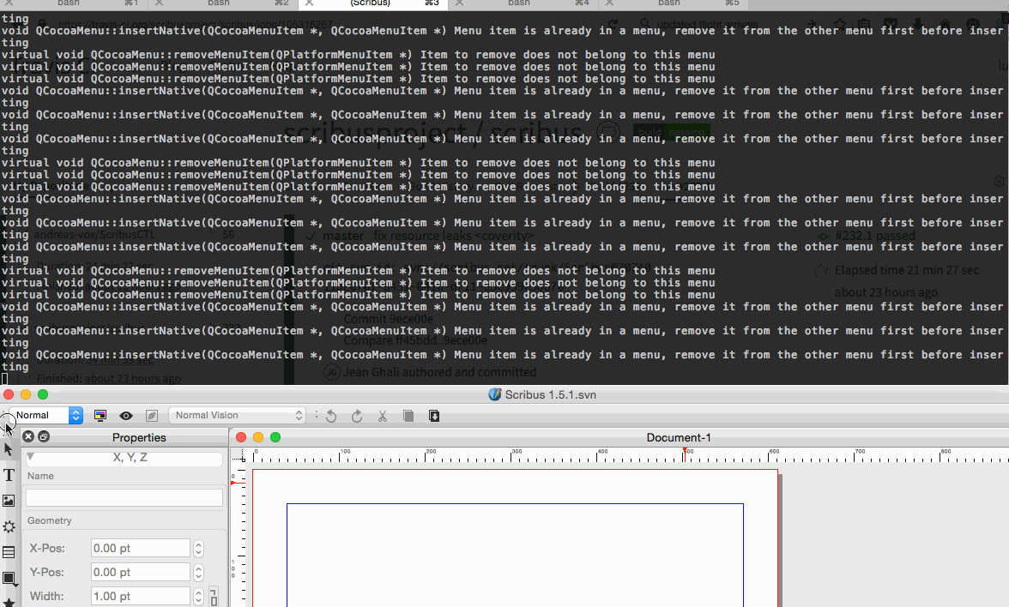Select the arrow selection tool
This screenshot has height=607, width=1009.
(x=9, y=448)
